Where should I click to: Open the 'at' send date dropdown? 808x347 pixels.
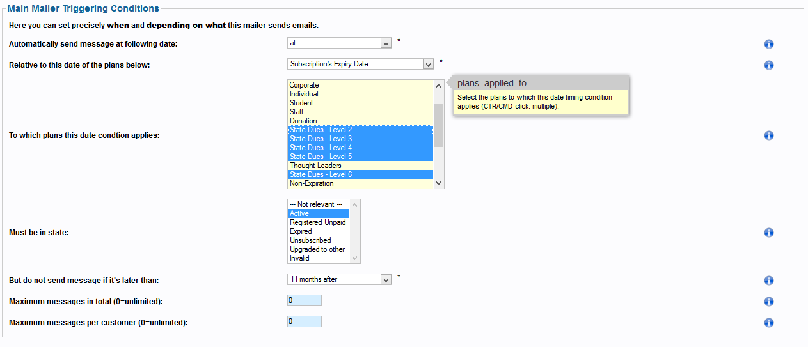pos(339,43)
